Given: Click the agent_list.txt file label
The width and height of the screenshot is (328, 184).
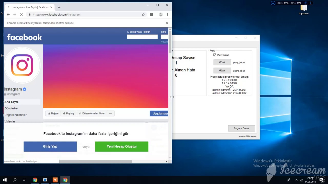Looking at the screenshot, I should click(239, 71).
